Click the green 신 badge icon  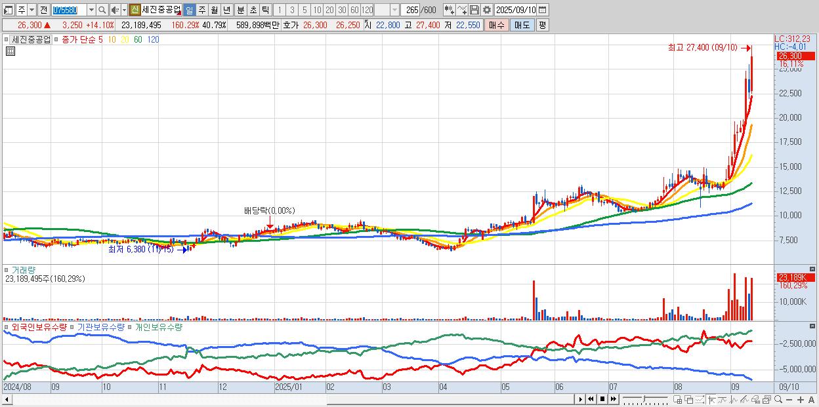coord(135,10)
